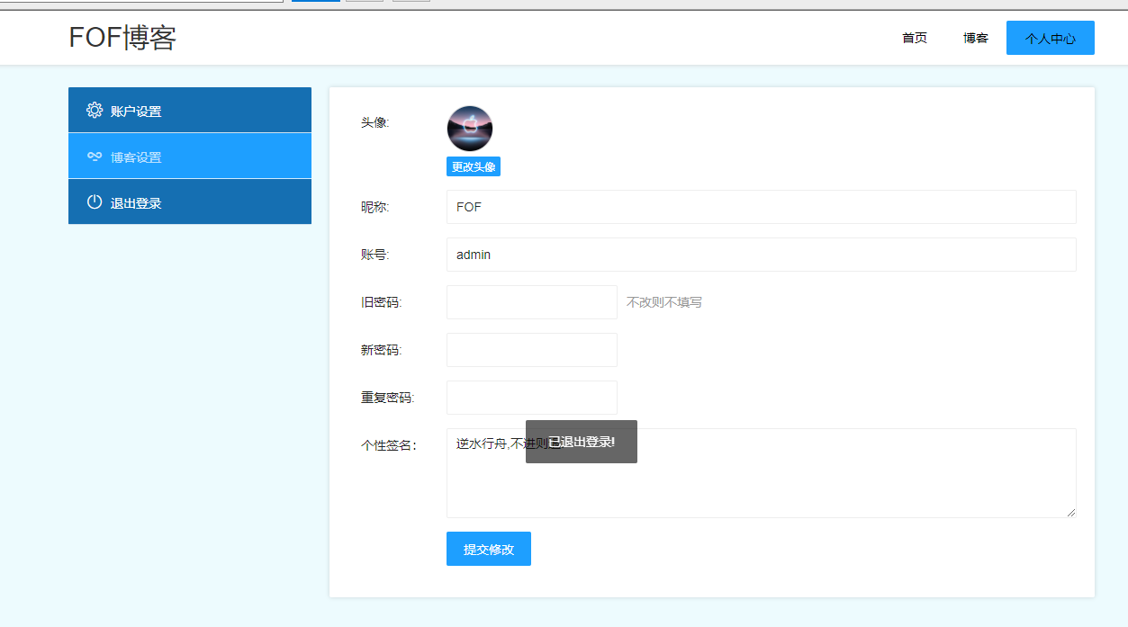Image resolution: width=1128 pixels, height=627 pixels.
Task: Open the 博客设置 sidebar item
Action: (190, 156)
